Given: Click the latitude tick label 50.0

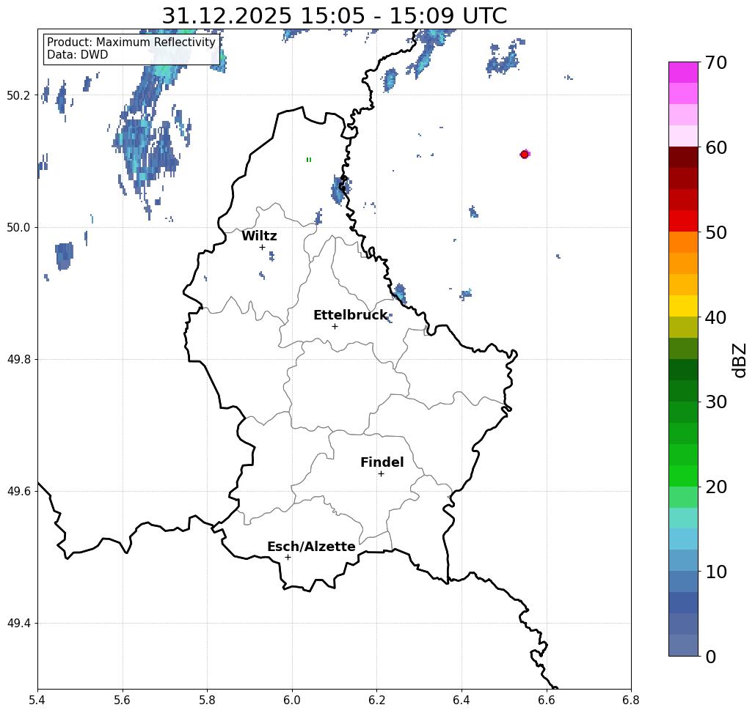Looking at the screenshot, I should click(18, 227).
